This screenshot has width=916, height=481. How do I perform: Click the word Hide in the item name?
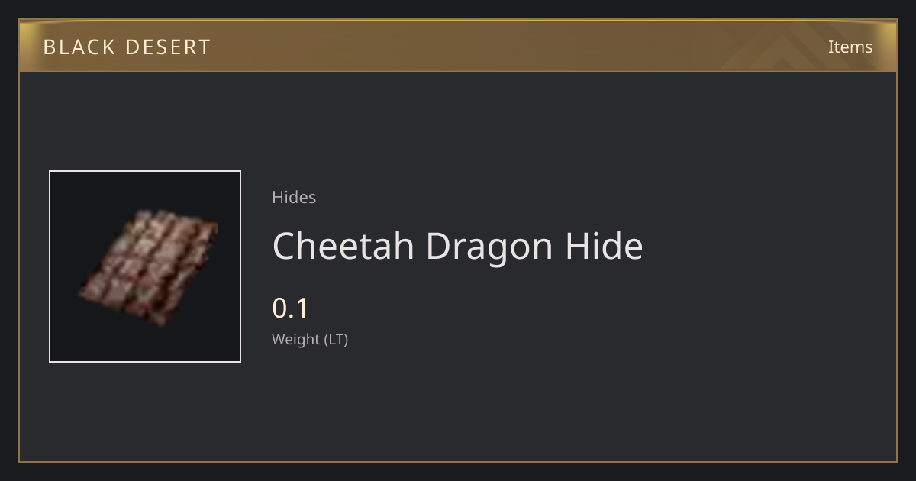(604, 246)
